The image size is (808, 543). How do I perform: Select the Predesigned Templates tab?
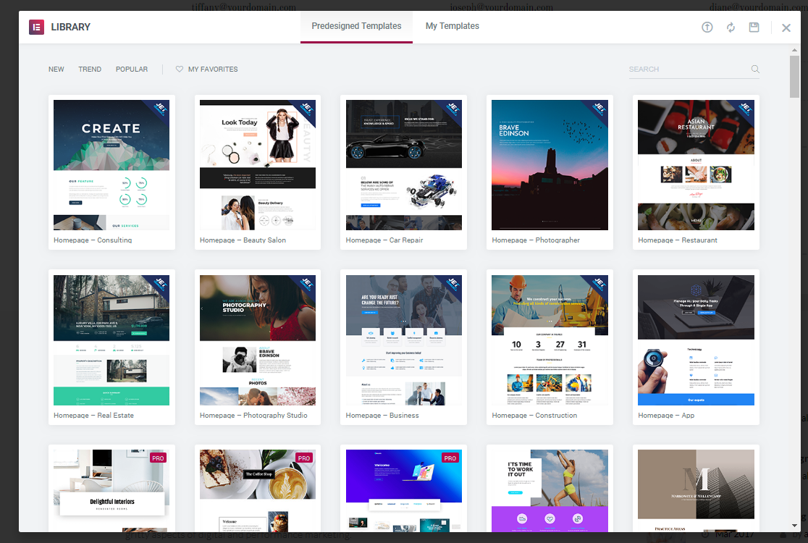click(x=356, y=26)
